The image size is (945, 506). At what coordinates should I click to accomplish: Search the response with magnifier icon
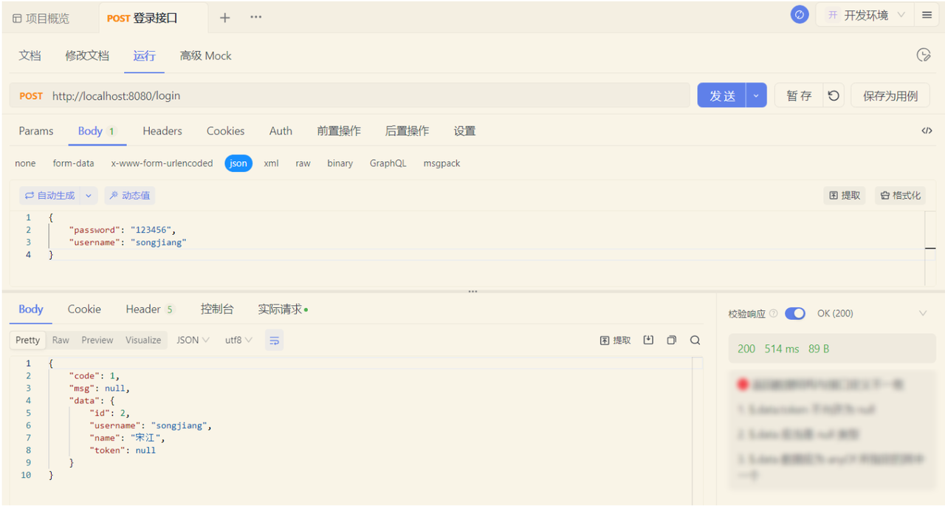[695, 340]
